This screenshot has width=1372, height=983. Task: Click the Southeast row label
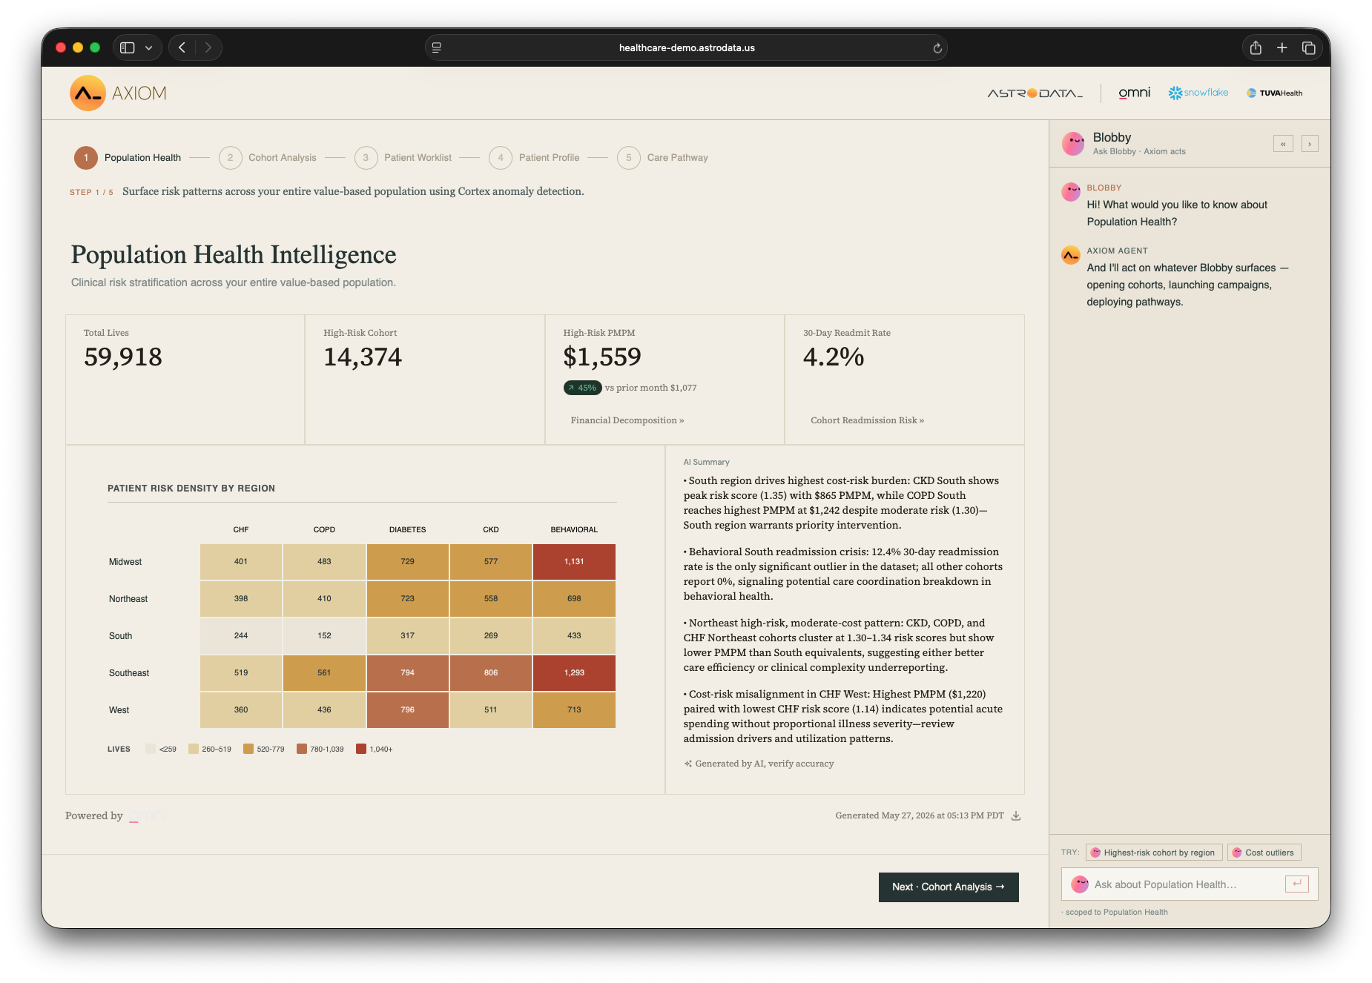tap(129, 673)
